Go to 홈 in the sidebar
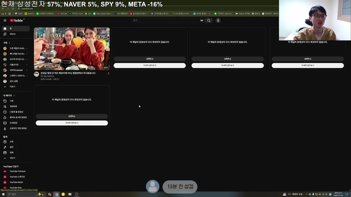Screen dimensions: 351x197 tap(15, 28)
